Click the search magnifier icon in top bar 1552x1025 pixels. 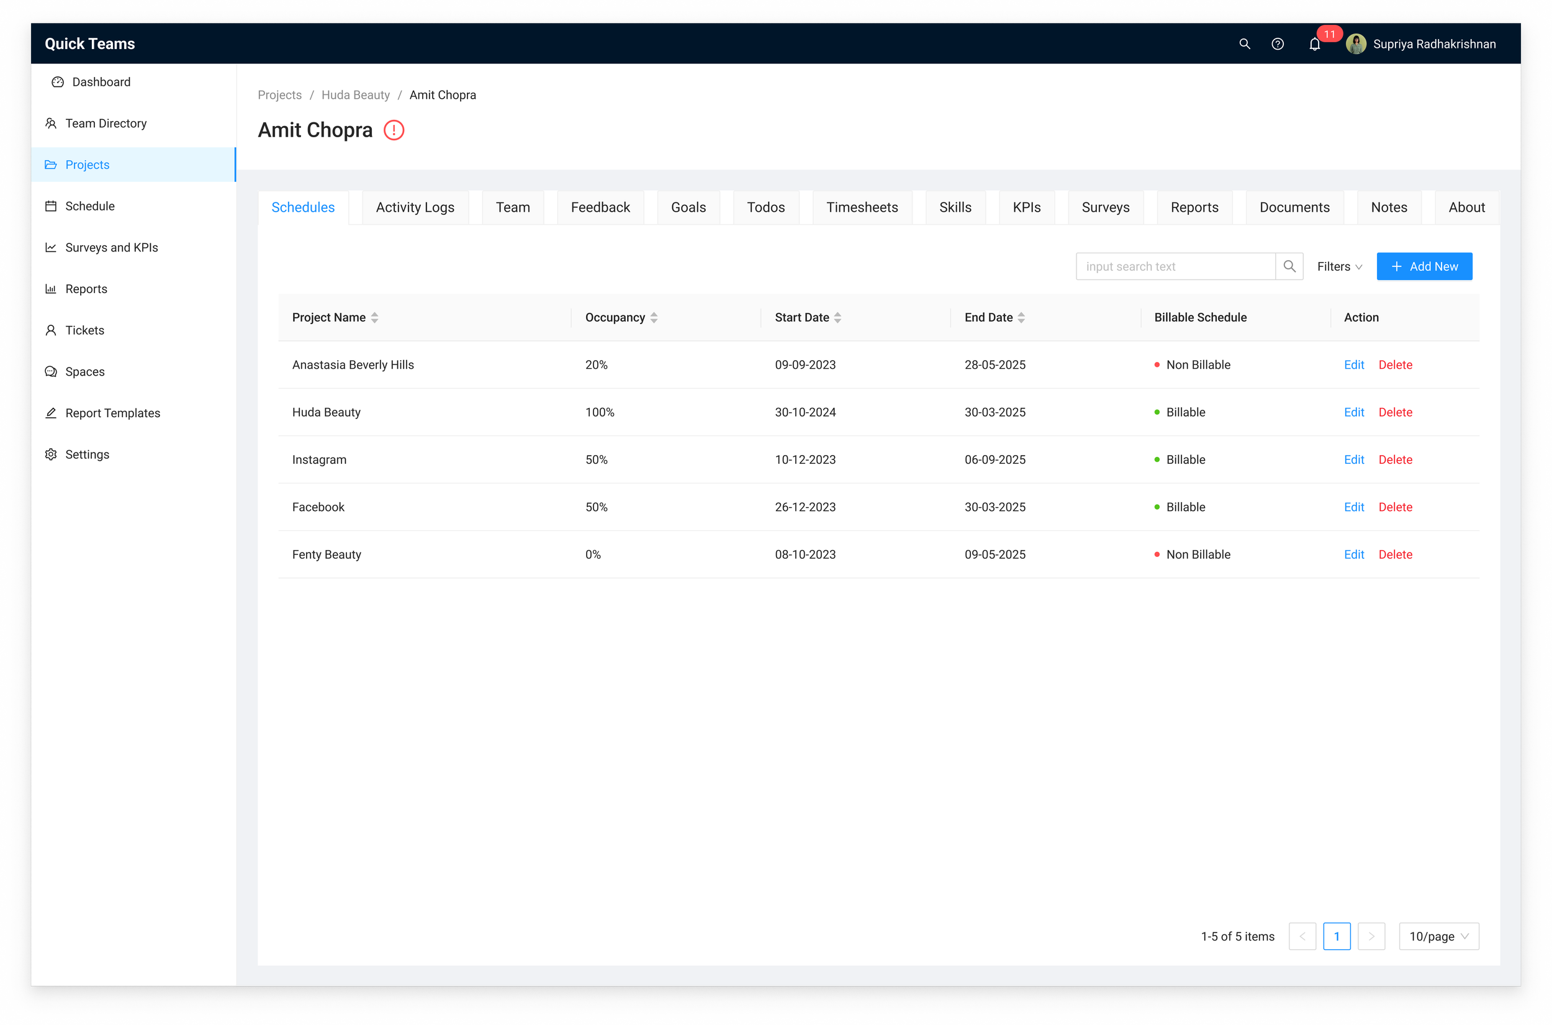point(1244,44)
